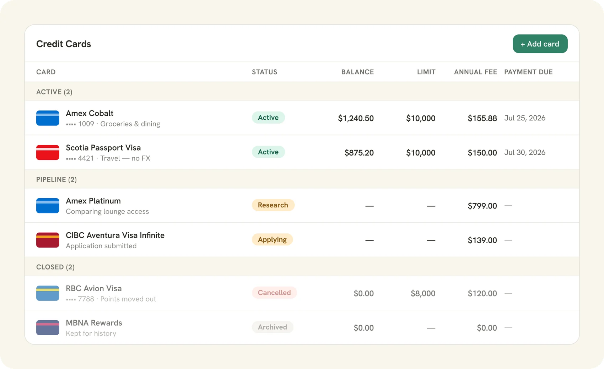The width and height of the screenshot is (604, 369).
Task: Click the Credit Cards heading
Action: click(64, 44)
